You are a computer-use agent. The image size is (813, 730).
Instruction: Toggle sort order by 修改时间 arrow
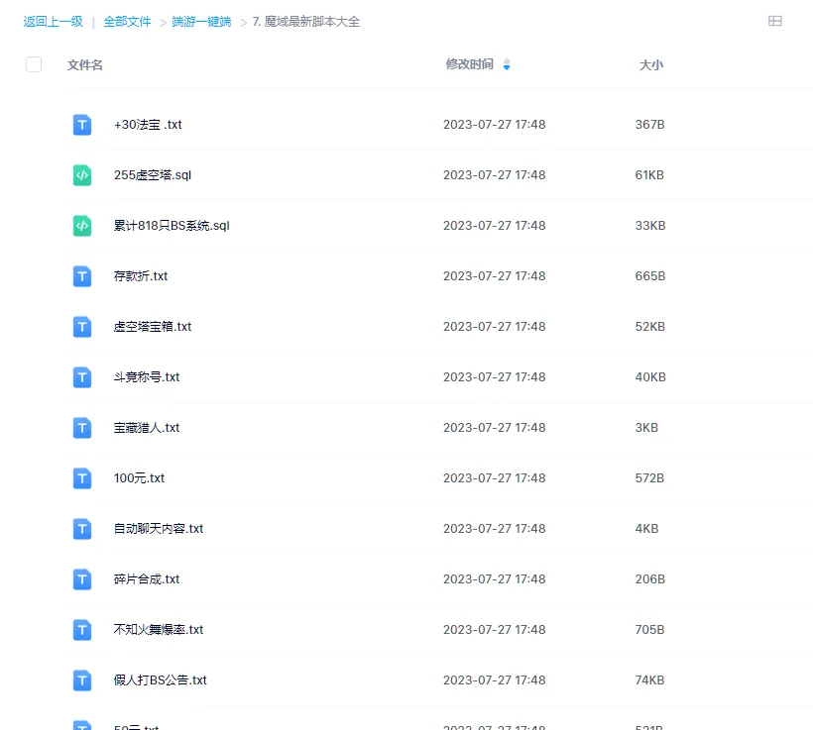[x=507, y=64]
